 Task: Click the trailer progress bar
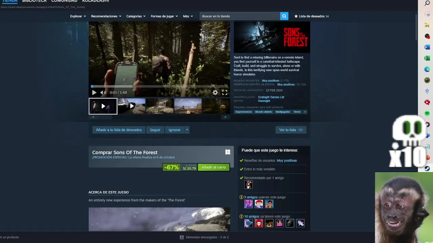point(159,86)
